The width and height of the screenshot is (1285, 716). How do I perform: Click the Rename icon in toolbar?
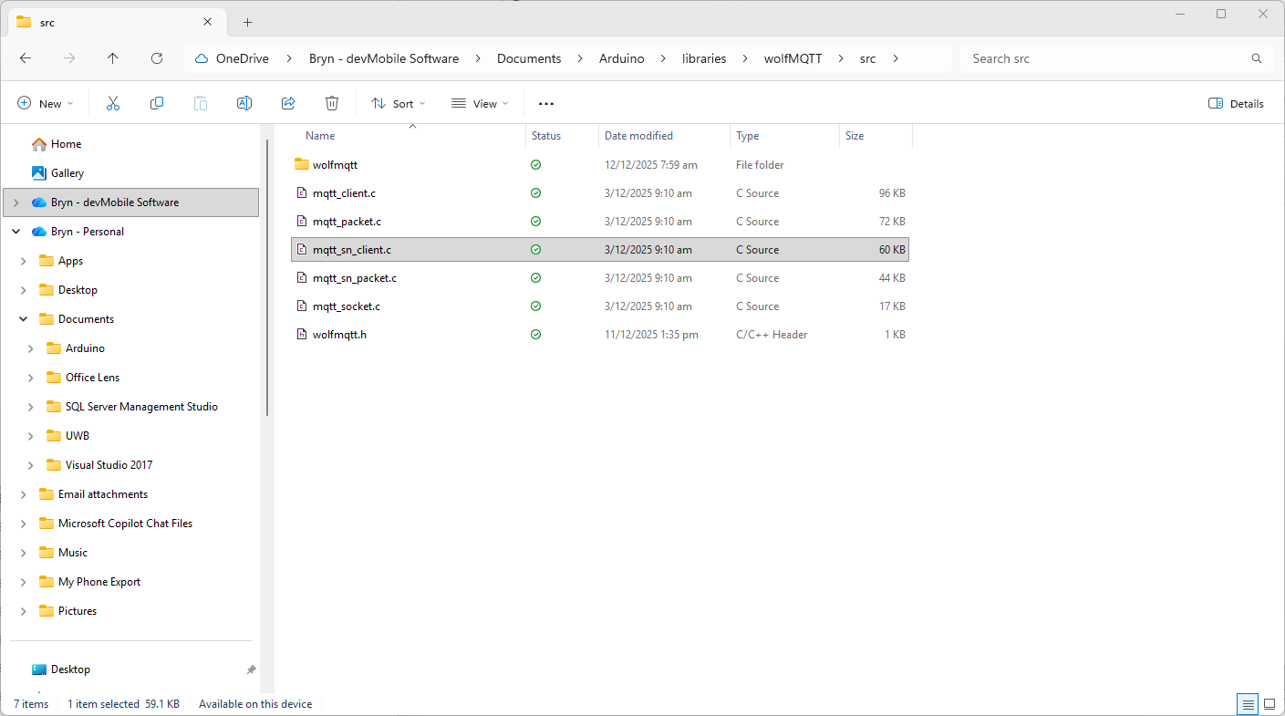tap(244, 104)
